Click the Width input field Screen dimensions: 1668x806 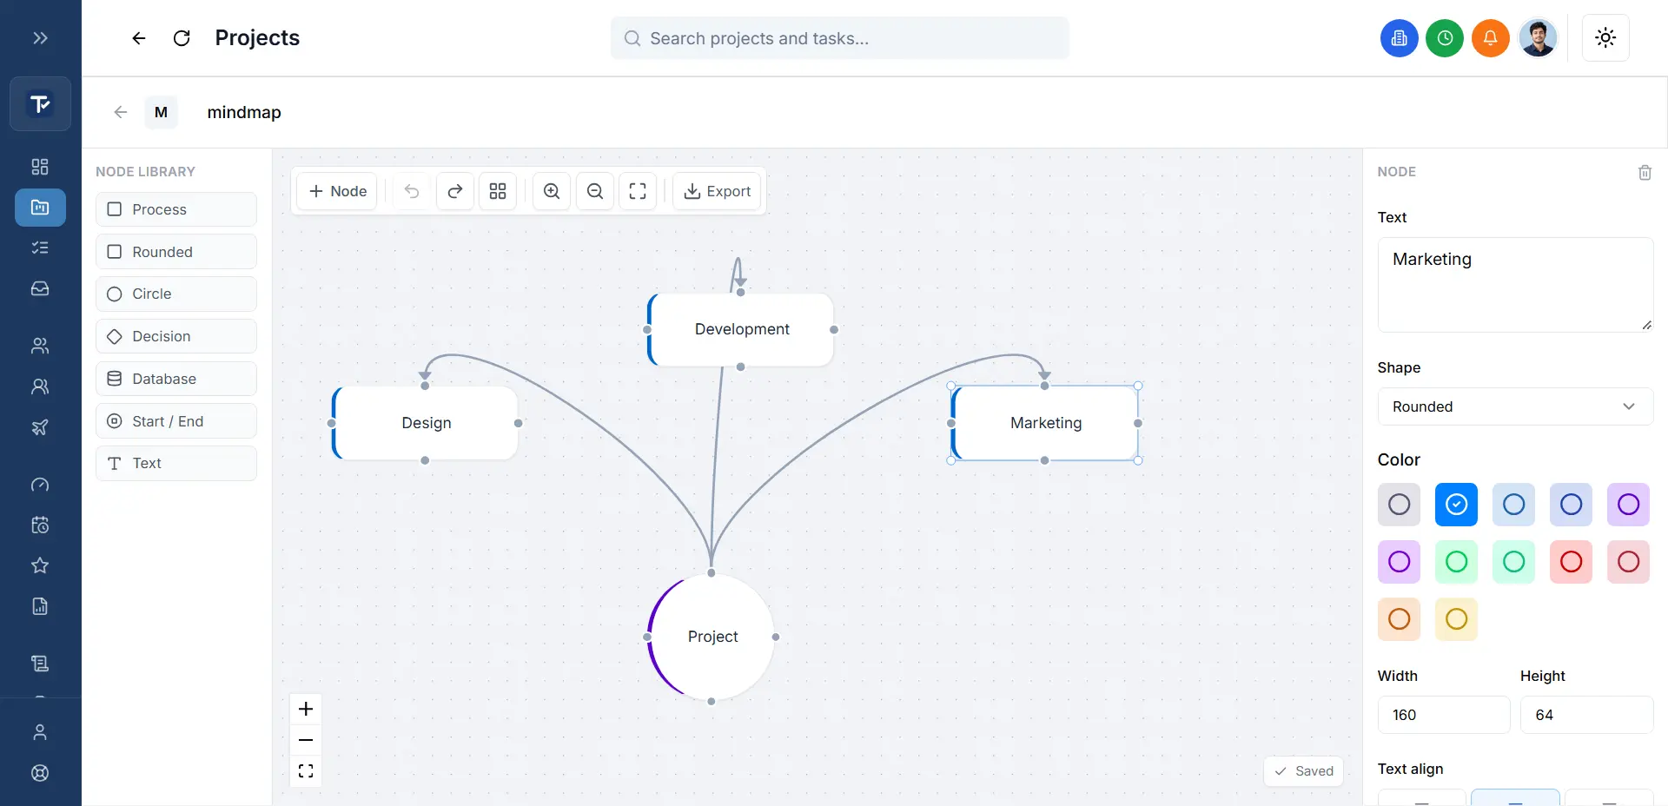[1444, 715]
